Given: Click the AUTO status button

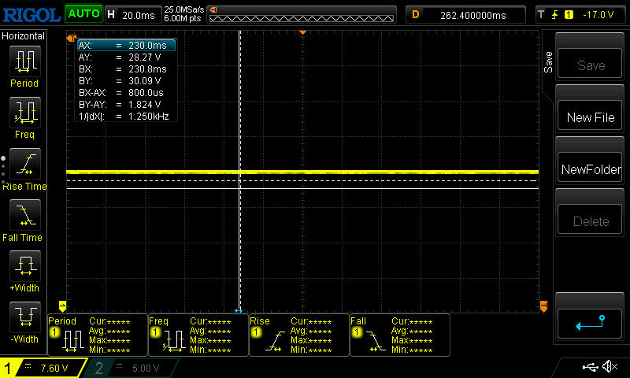Looking at the screenshot, I should click(x=83, y=14).
